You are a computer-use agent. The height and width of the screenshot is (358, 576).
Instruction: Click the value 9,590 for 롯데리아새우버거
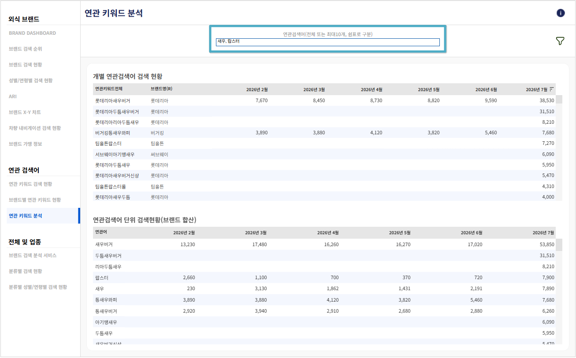[x=491, y=100]
